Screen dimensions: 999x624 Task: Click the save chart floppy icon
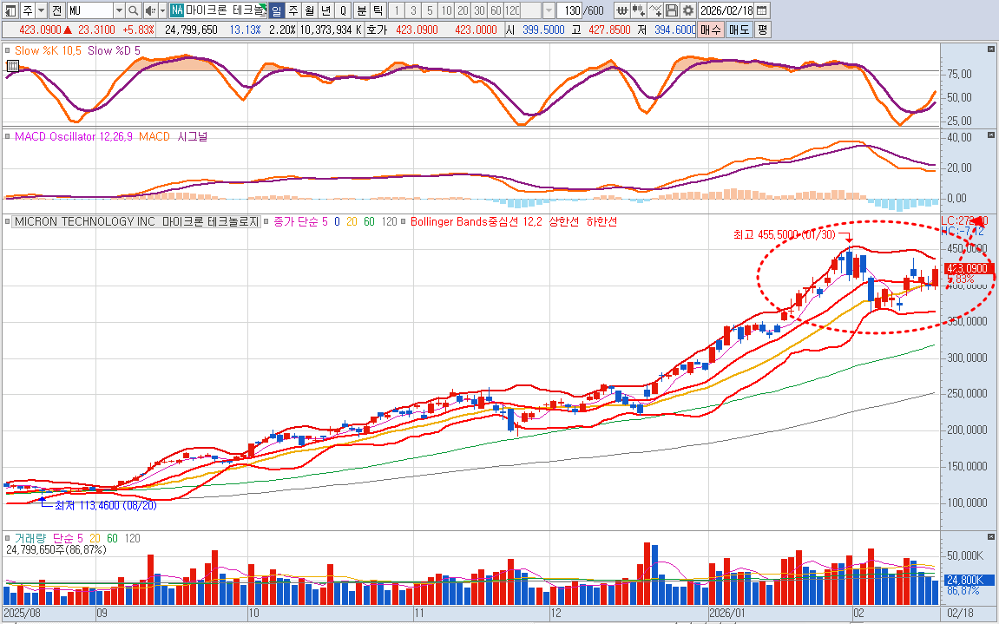point(672,10)
